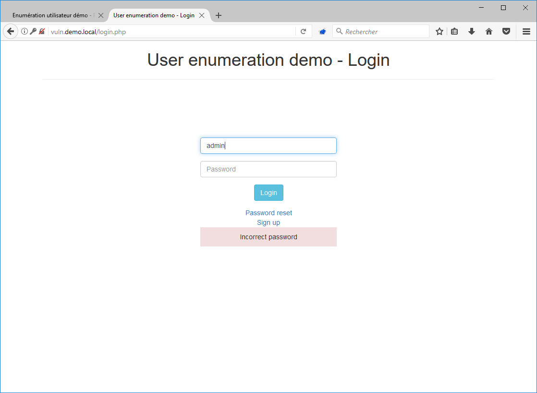Viewport: 537px width, 393px height.
Task: Click the Rechercher search bar
Action: (x=381, y=31)
